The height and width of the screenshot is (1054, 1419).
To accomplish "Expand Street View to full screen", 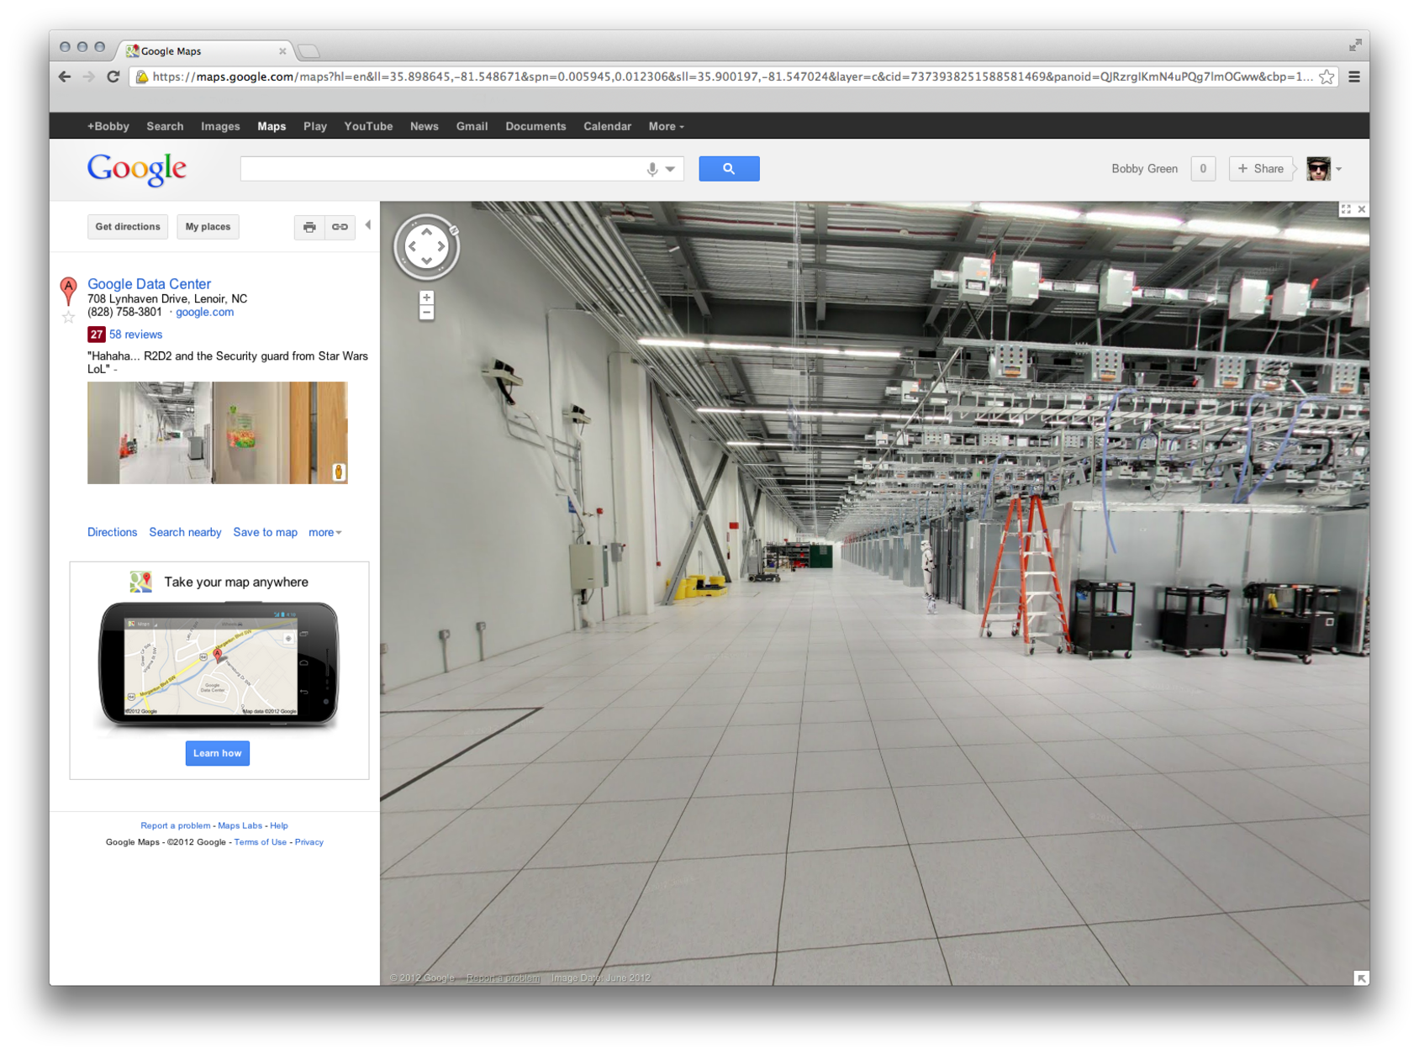I will [x=1346, y=209].
